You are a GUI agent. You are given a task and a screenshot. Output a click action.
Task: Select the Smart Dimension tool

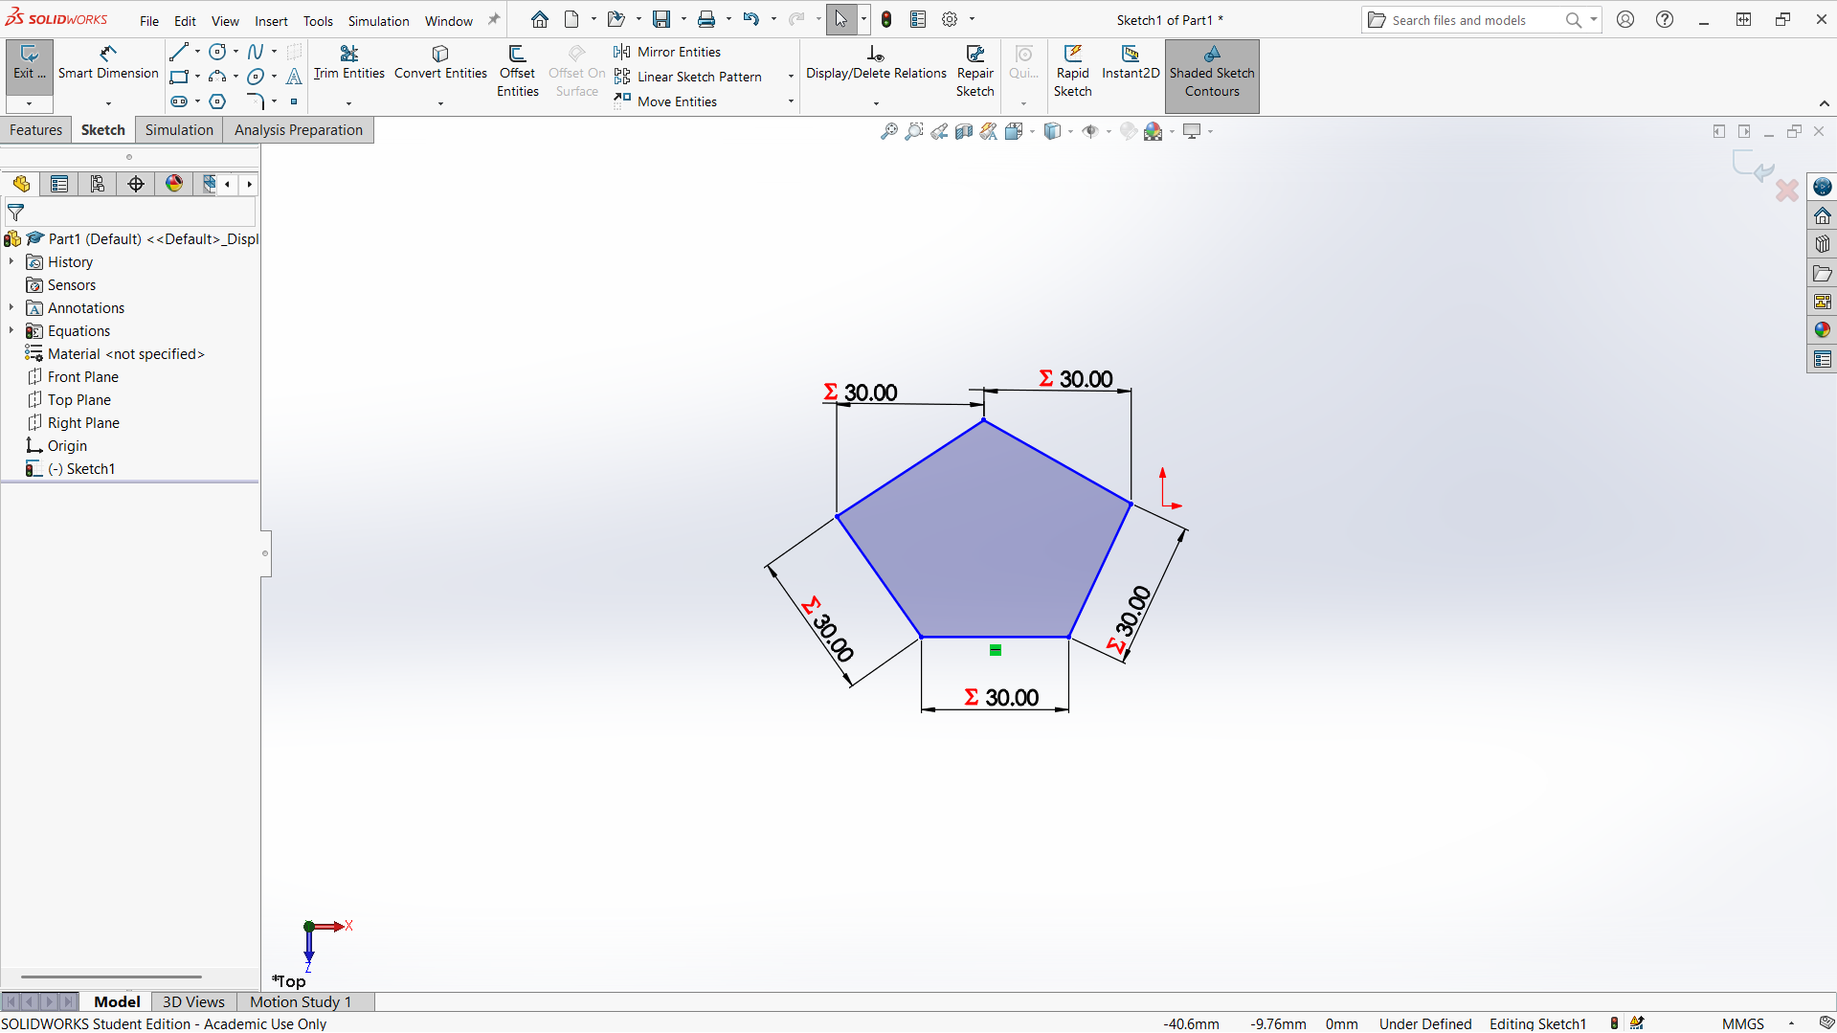coord(108,63)
